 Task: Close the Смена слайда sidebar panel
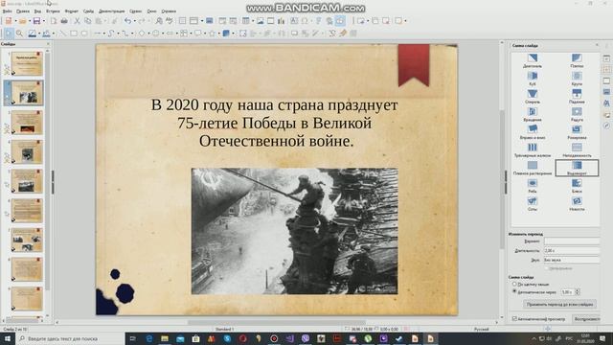(x=597, y=45)
